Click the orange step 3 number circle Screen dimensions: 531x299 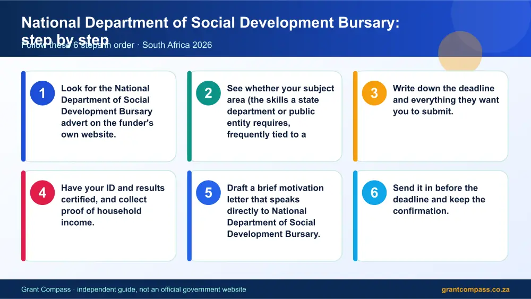click(x=374, y=93)
